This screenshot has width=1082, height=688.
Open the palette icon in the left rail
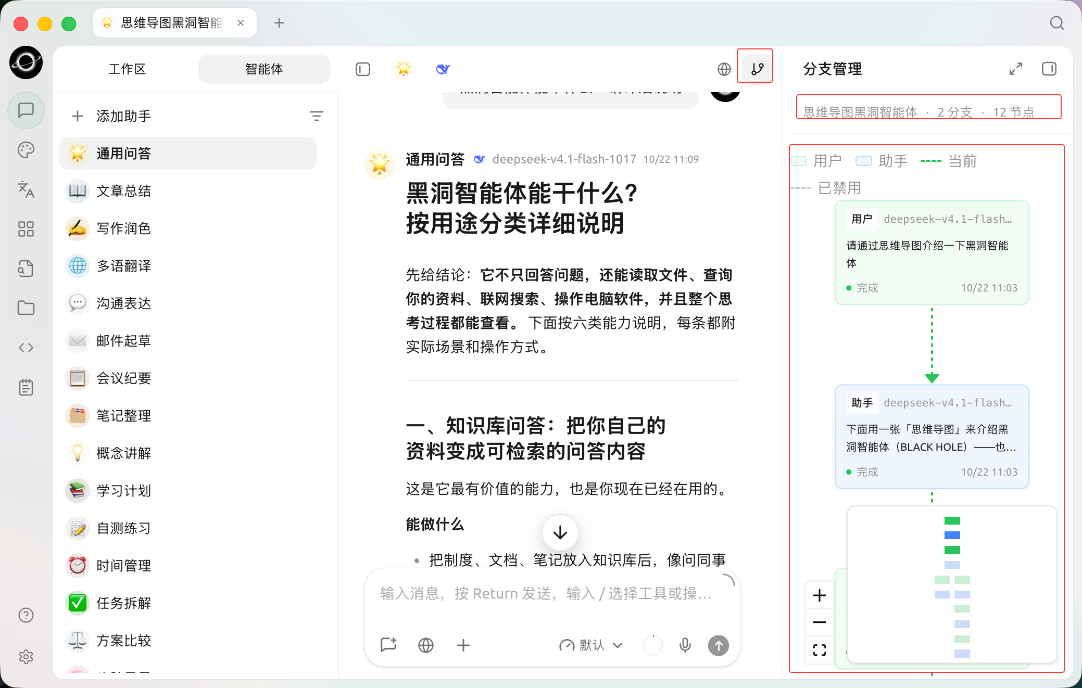[26, 150]
